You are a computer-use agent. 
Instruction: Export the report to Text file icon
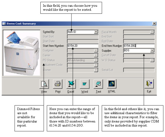point(98,84)
